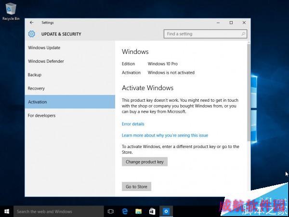Click the Go to Store button

(136, 187)
